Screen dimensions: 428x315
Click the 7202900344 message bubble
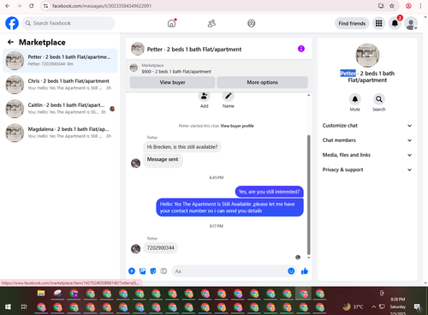click(x=160, y=248)
